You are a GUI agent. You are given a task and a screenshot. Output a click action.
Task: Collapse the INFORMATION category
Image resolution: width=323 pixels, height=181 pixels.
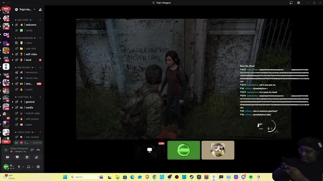click(26, 38)
